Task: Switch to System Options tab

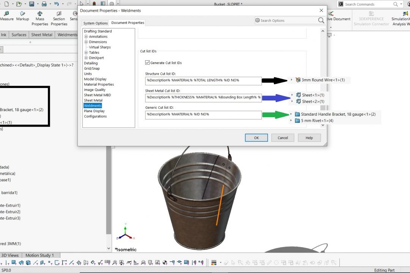Action: coord(95,23)
